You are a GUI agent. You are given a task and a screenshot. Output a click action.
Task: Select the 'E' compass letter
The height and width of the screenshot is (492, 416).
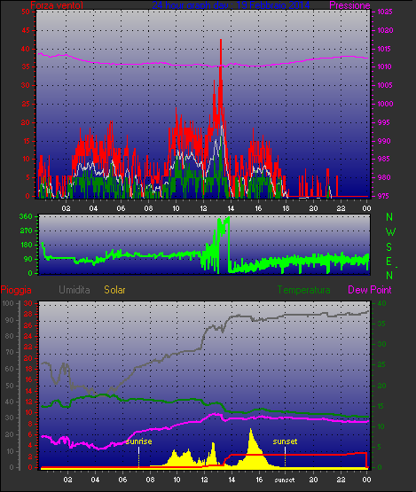(x=389, y=261)
